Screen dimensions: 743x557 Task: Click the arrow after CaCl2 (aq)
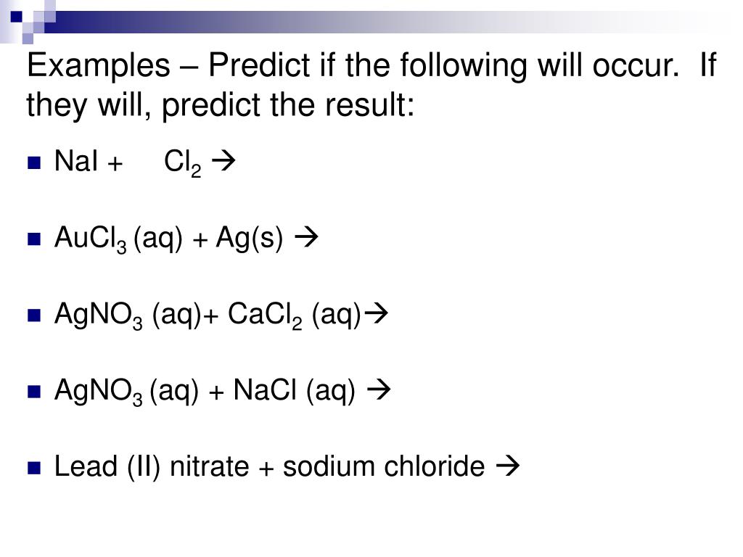click(x=379, y=314)
